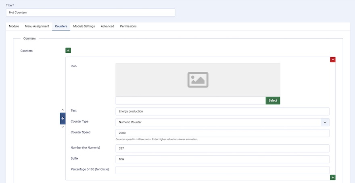Click the Suffix field containing MW
Image resolution: width=355 pixels, height=183 pixels.
click(x=222, y=159)
